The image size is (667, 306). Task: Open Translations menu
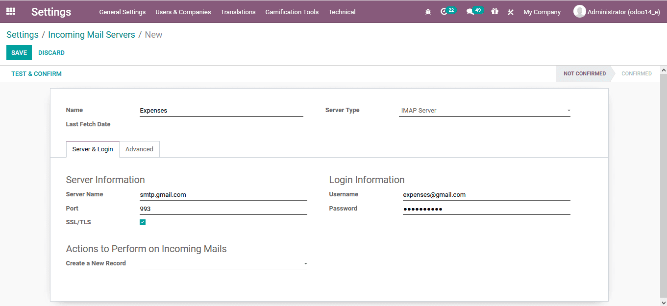point(238,12)
